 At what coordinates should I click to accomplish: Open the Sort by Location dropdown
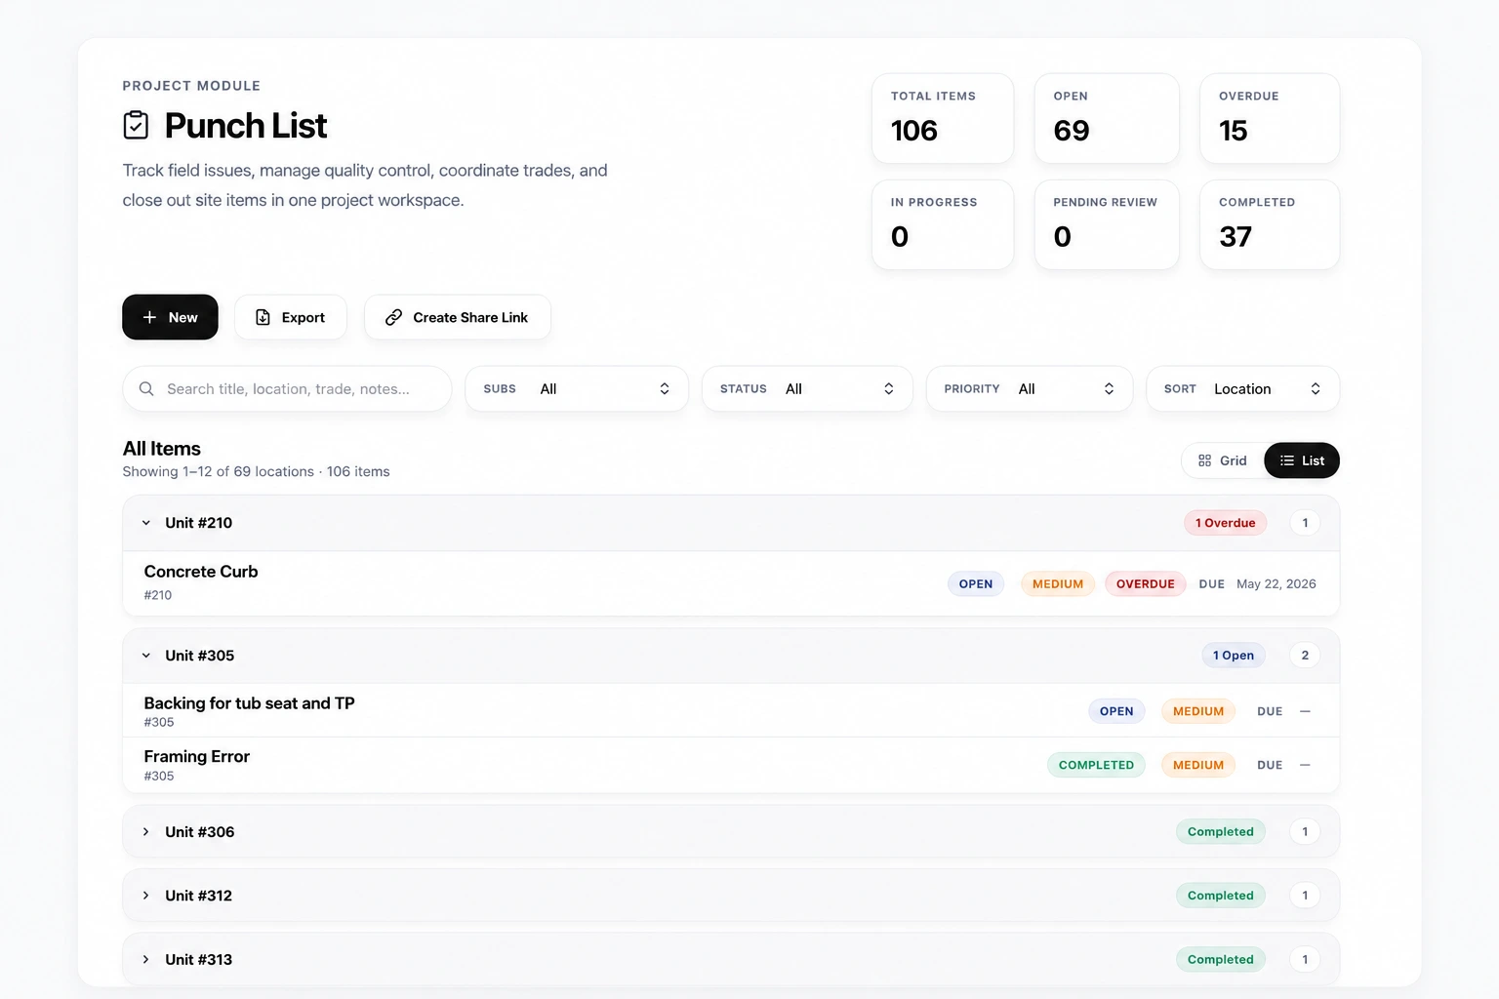(1242, 388)
